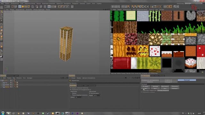
Task: Click the jack-o-lantern face texture tile
Action: pyautogui.click(x=131, y=51)
